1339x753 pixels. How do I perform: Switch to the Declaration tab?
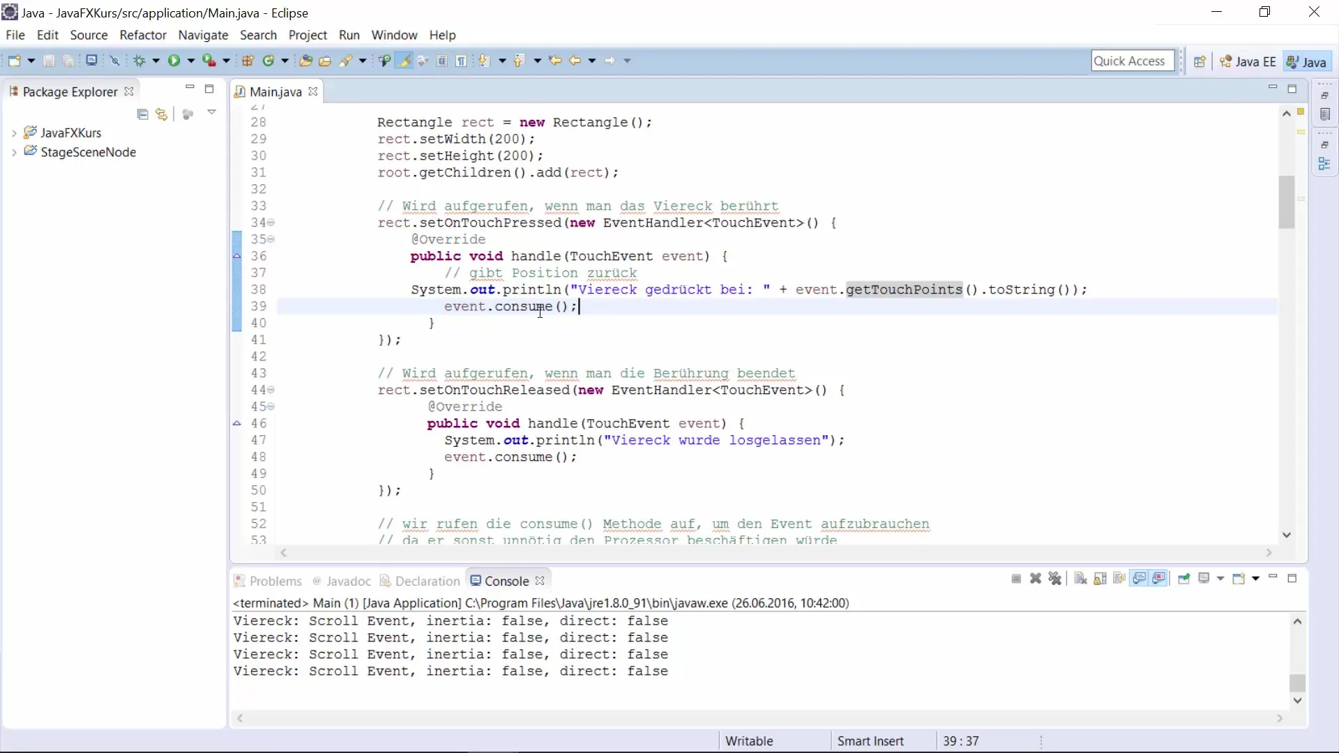click(420, 581)
